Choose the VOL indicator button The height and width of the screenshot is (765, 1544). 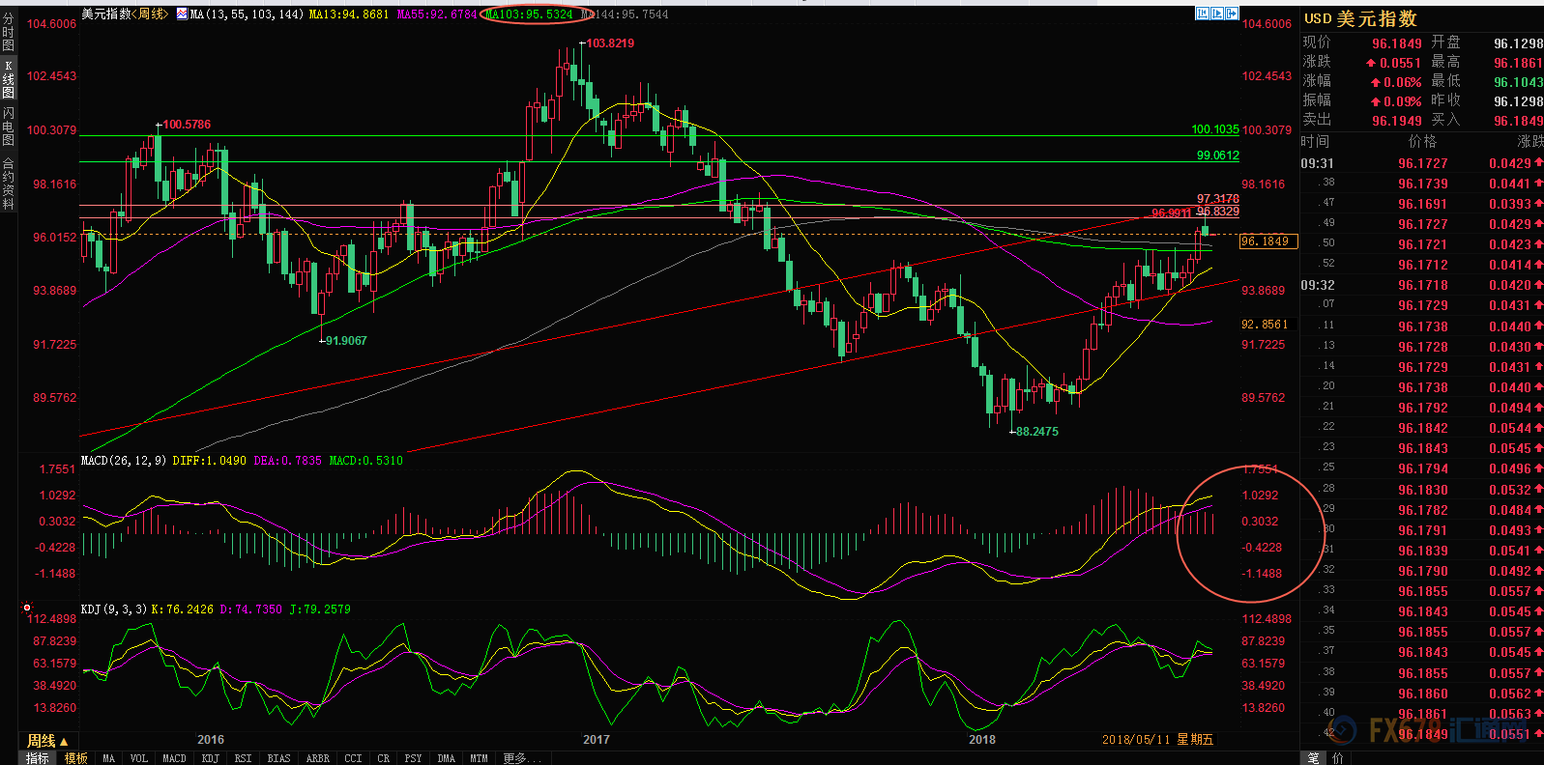click(138, 758)
